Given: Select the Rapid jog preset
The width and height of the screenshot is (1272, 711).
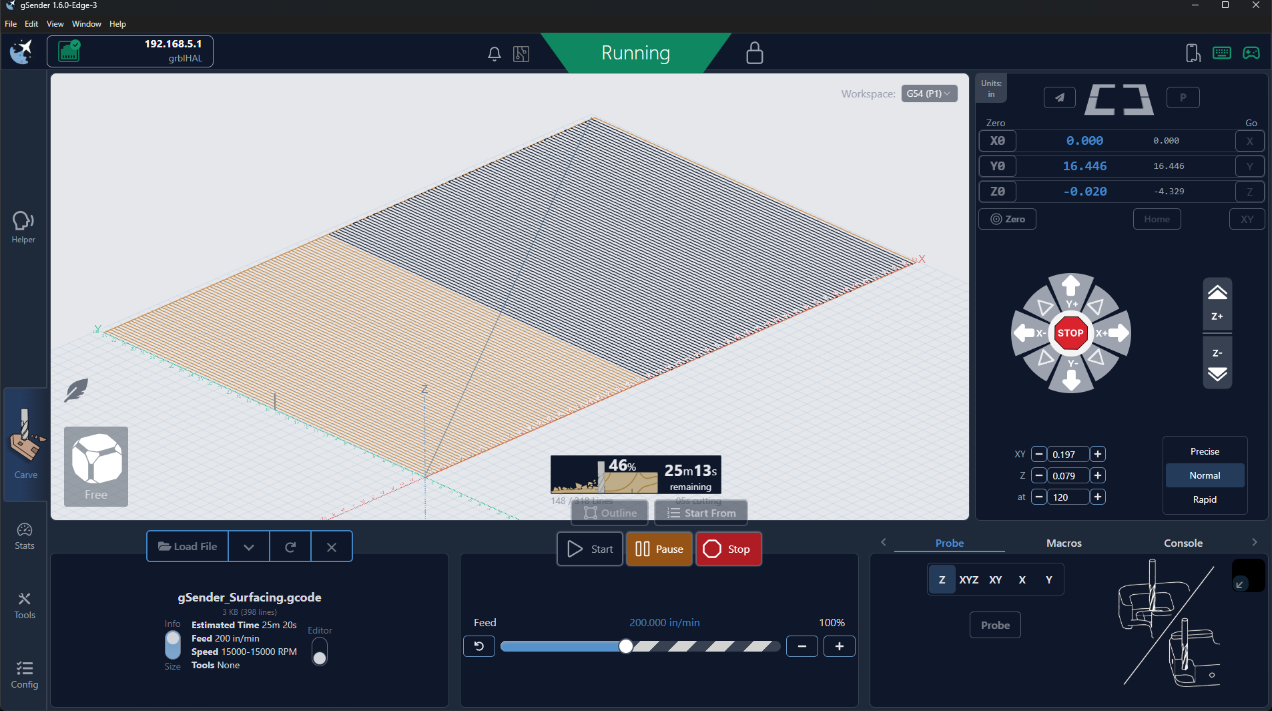Looking at the screenshot, I should tap(1205, 499).
